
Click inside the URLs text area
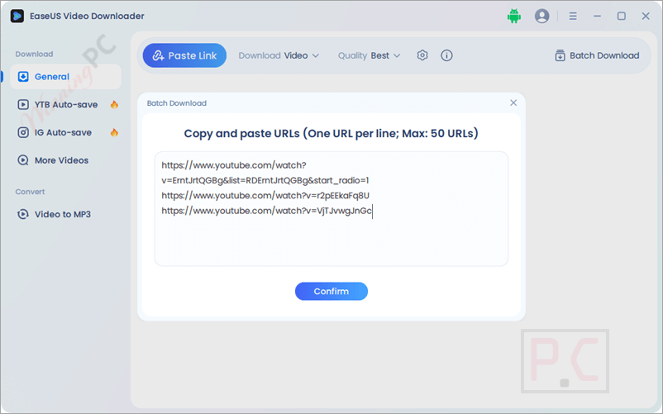click(331, 209)
